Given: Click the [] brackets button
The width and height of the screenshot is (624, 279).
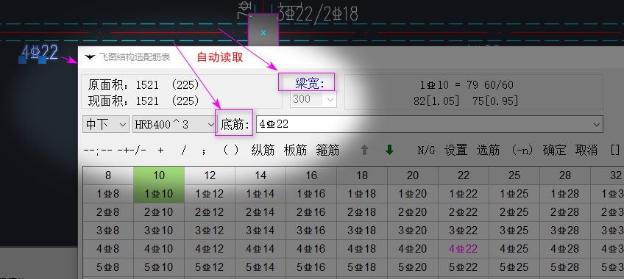Looking at the screenshot, I should pos(615,150).
